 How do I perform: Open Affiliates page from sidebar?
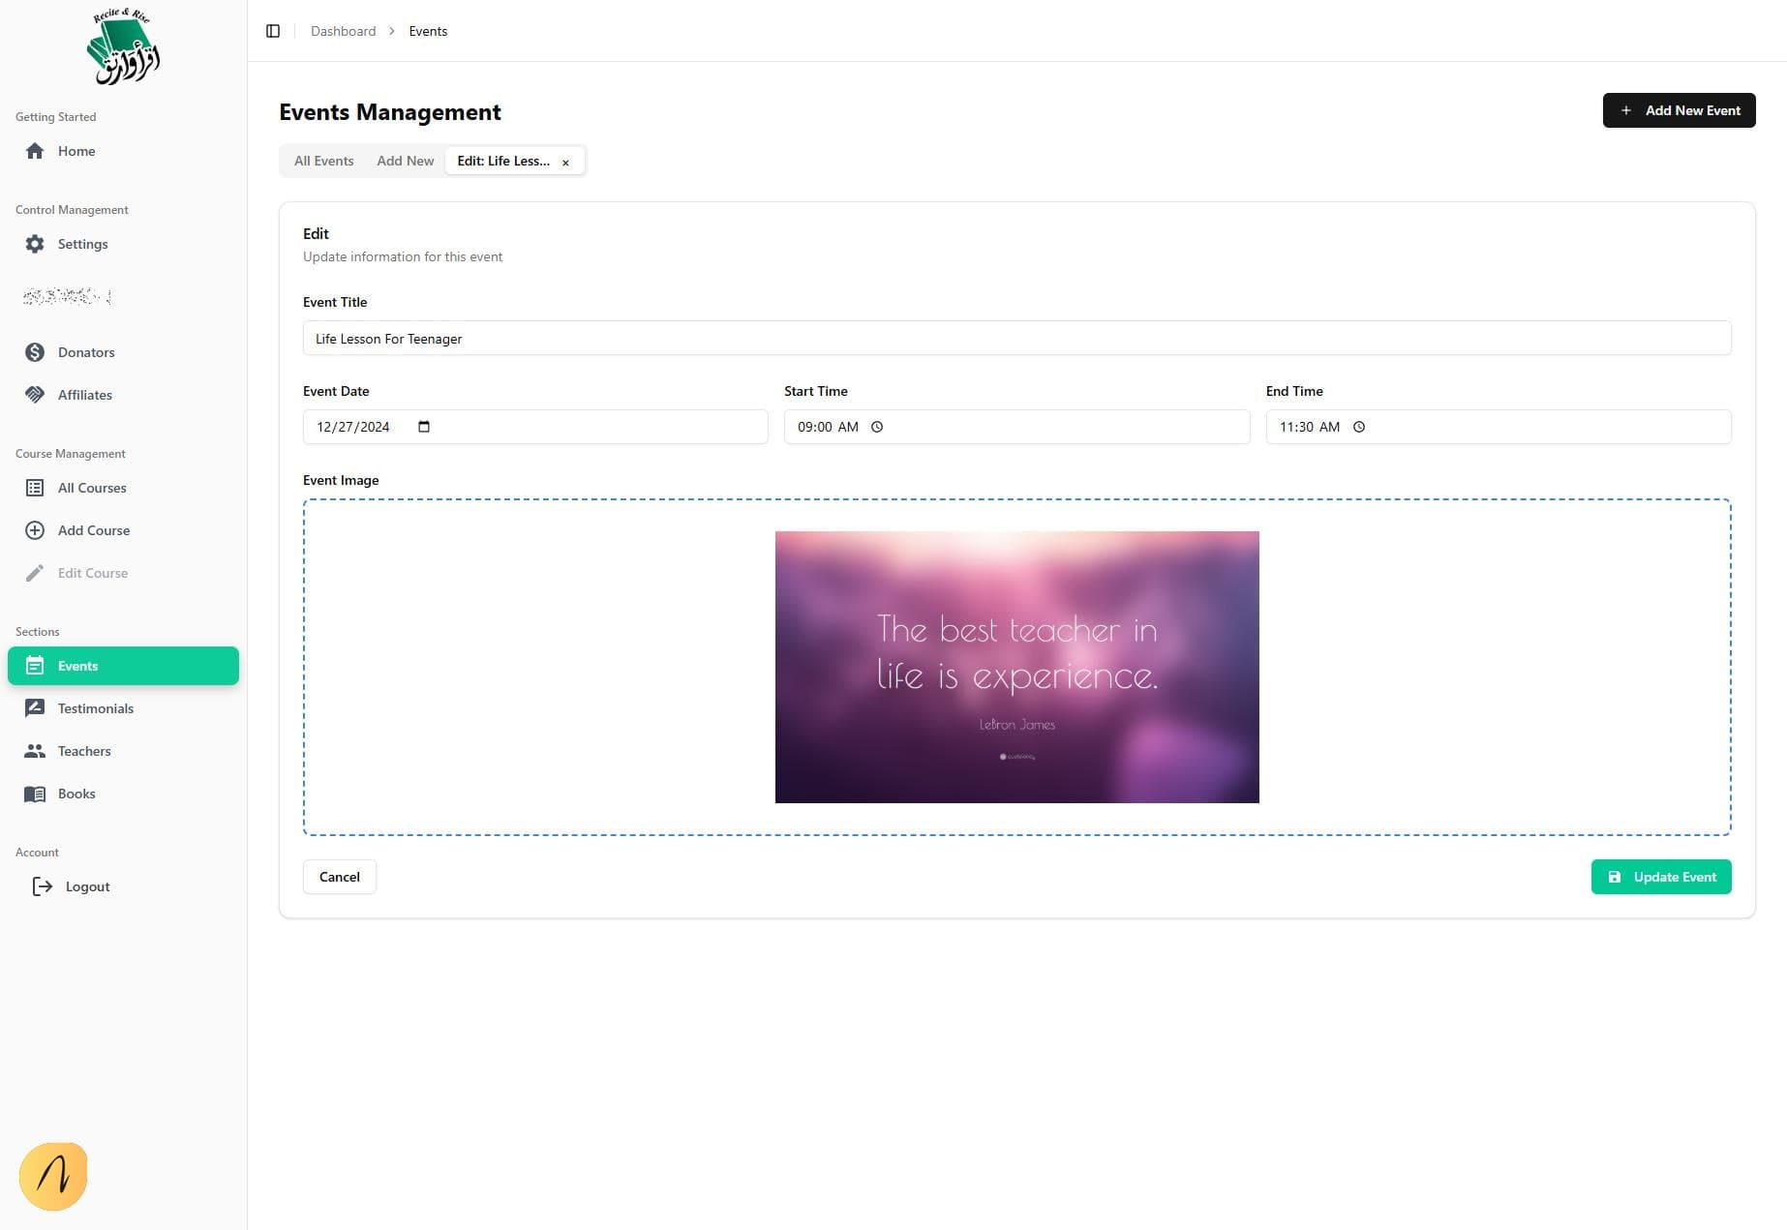click(x=123, y=395)
